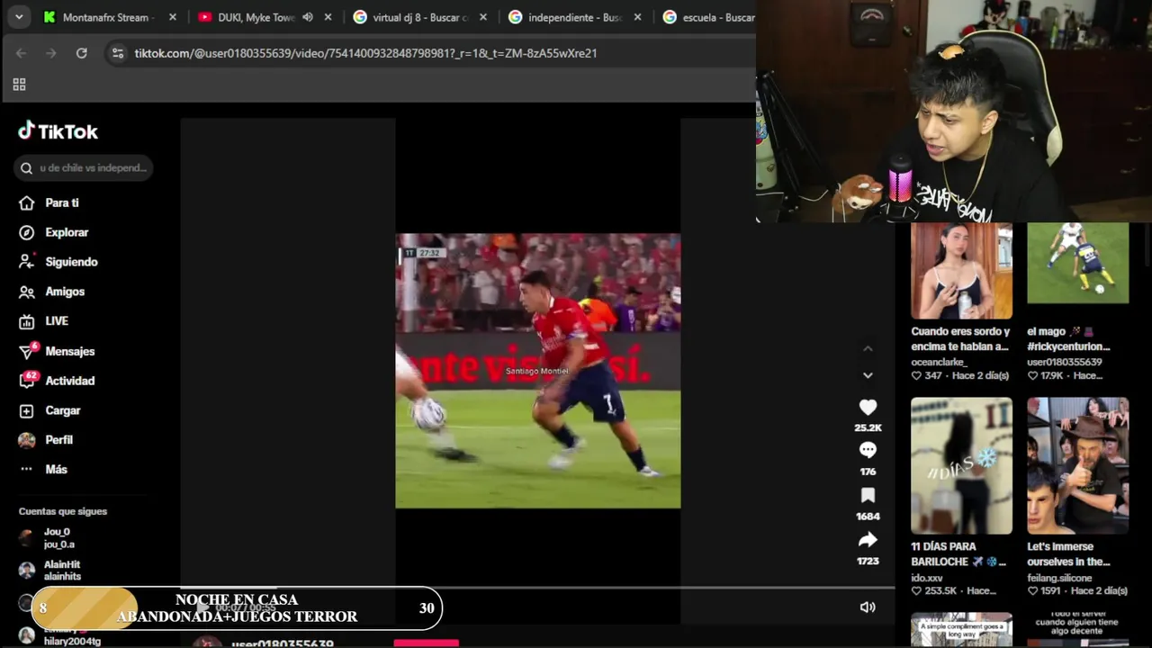This screenshot has height=648, width=1152.
Task: Open Cuando eres sordo video thumbnail
Action: tap(961, 270)
